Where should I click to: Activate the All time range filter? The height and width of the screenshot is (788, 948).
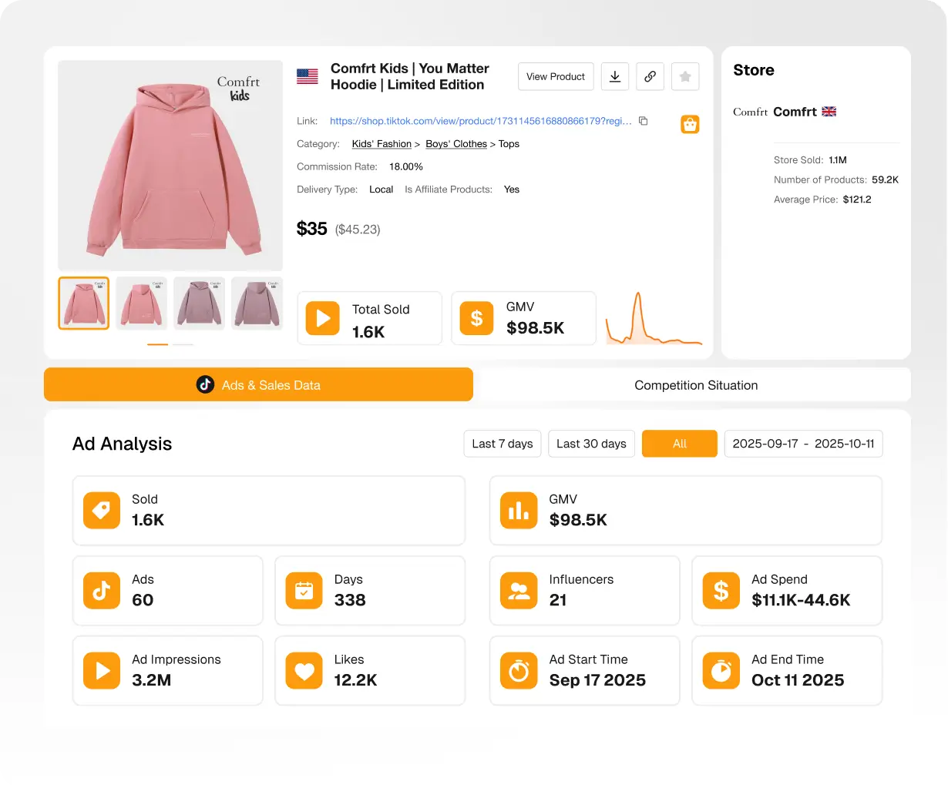[679, 444]
